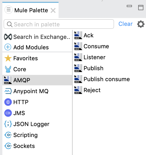Viewport: 146px width, 155px height.
Task: Click the Listener operation icon
Action: [x=78, y=57]
